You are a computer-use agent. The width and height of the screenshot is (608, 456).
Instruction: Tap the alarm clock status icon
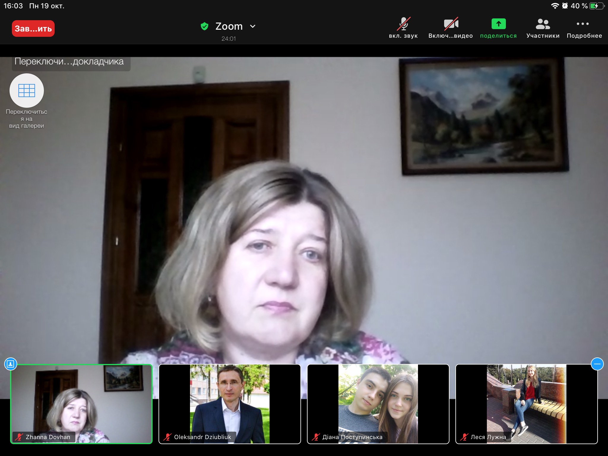tap(565, 6)
